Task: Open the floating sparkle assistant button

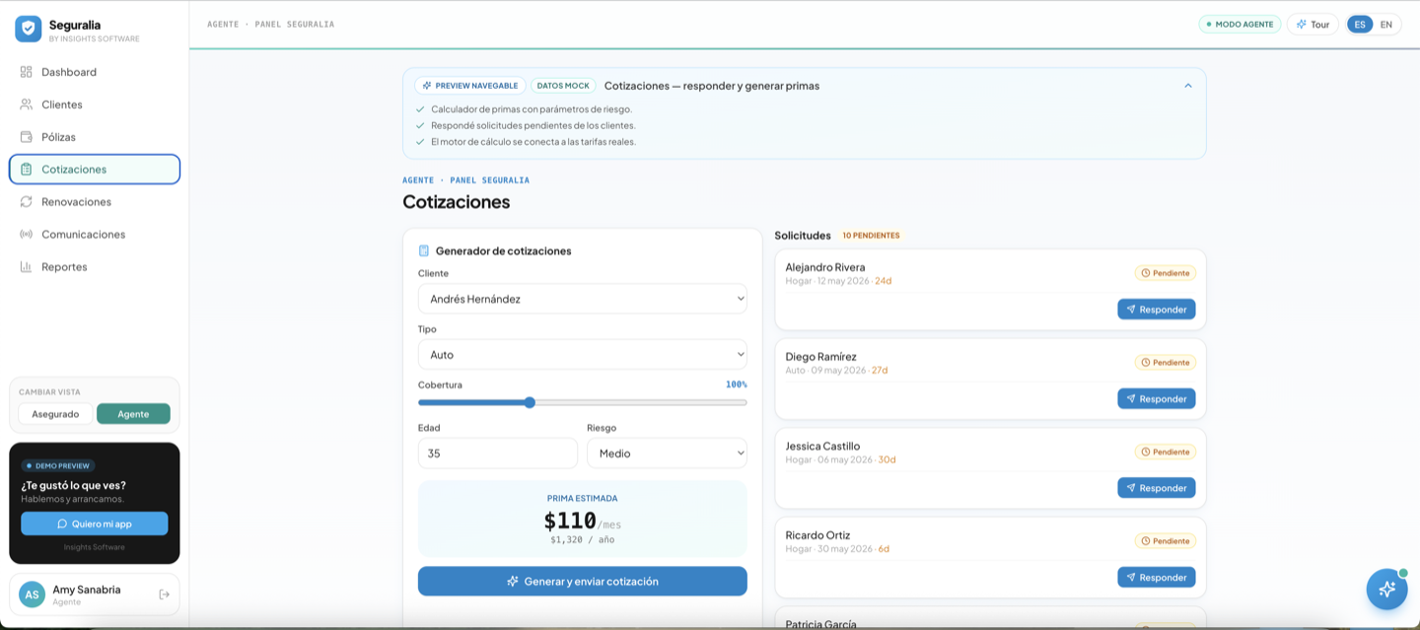Action: pos(1386,590)
